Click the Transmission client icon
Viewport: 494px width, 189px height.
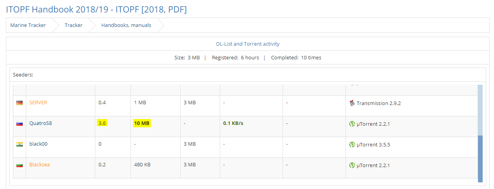point(352,103)
